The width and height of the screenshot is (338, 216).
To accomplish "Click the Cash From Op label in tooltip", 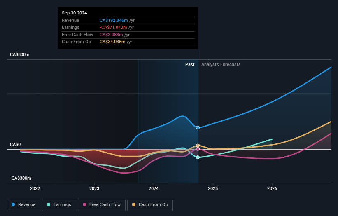I will coord(76,42).
